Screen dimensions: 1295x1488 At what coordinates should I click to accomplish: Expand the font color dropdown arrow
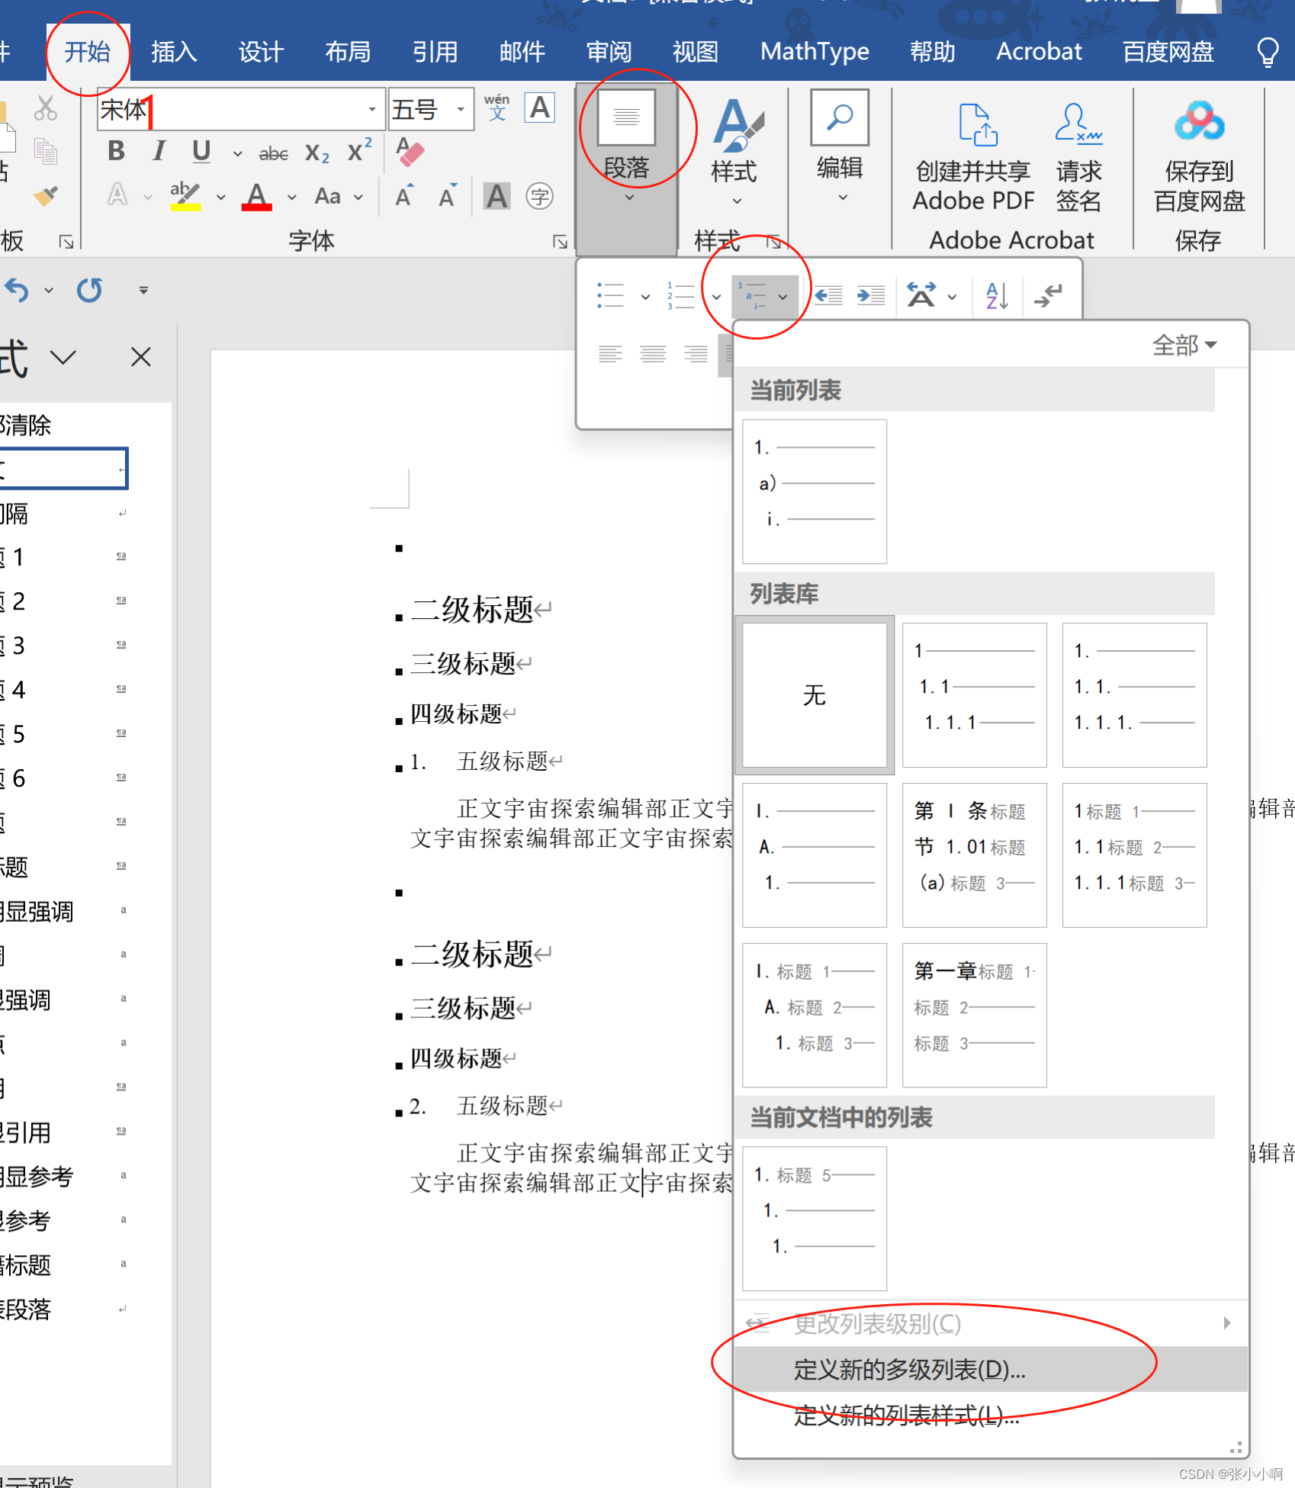point(291,198)
